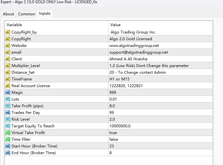Screen dimensions: 223x165
Task: Switch to the Common tab
Action: pyautogui.click(x=26, y=14)
